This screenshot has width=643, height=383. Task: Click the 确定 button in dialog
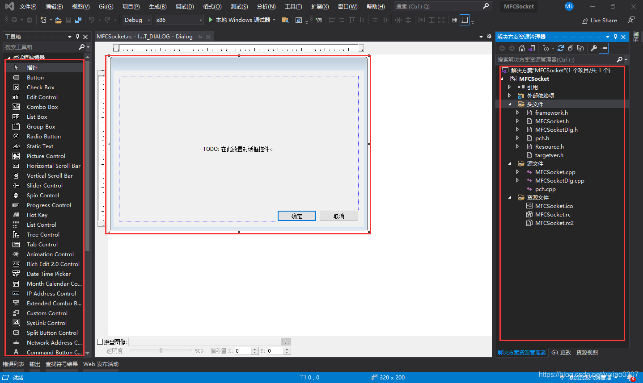tap(297, 216)
